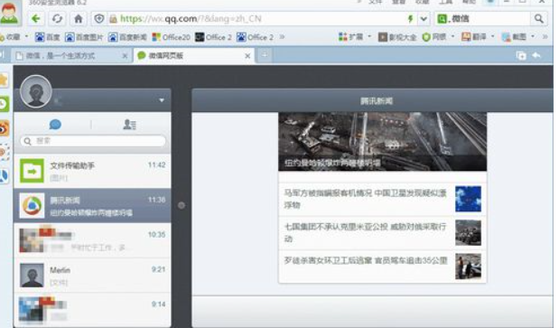Viewport: 559px width, 328px height.
Task: Open the Office 2 bookmark with black icon
Action: point(213,37)
